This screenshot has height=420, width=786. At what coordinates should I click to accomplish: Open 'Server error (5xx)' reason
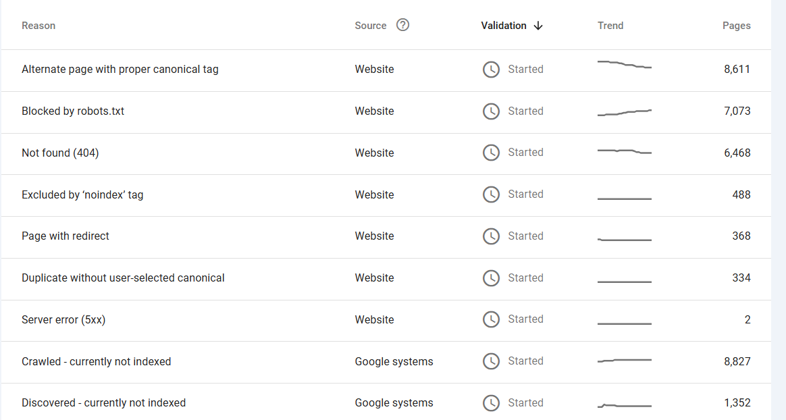(63, 320)
